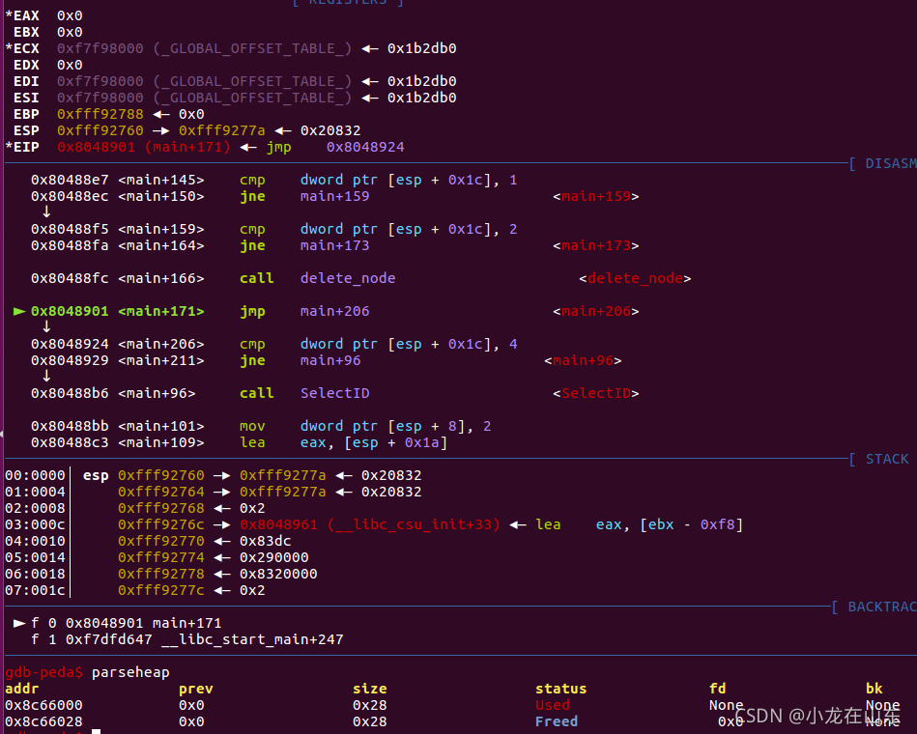
Task: Click the addr column header
Action: [21, 689]
